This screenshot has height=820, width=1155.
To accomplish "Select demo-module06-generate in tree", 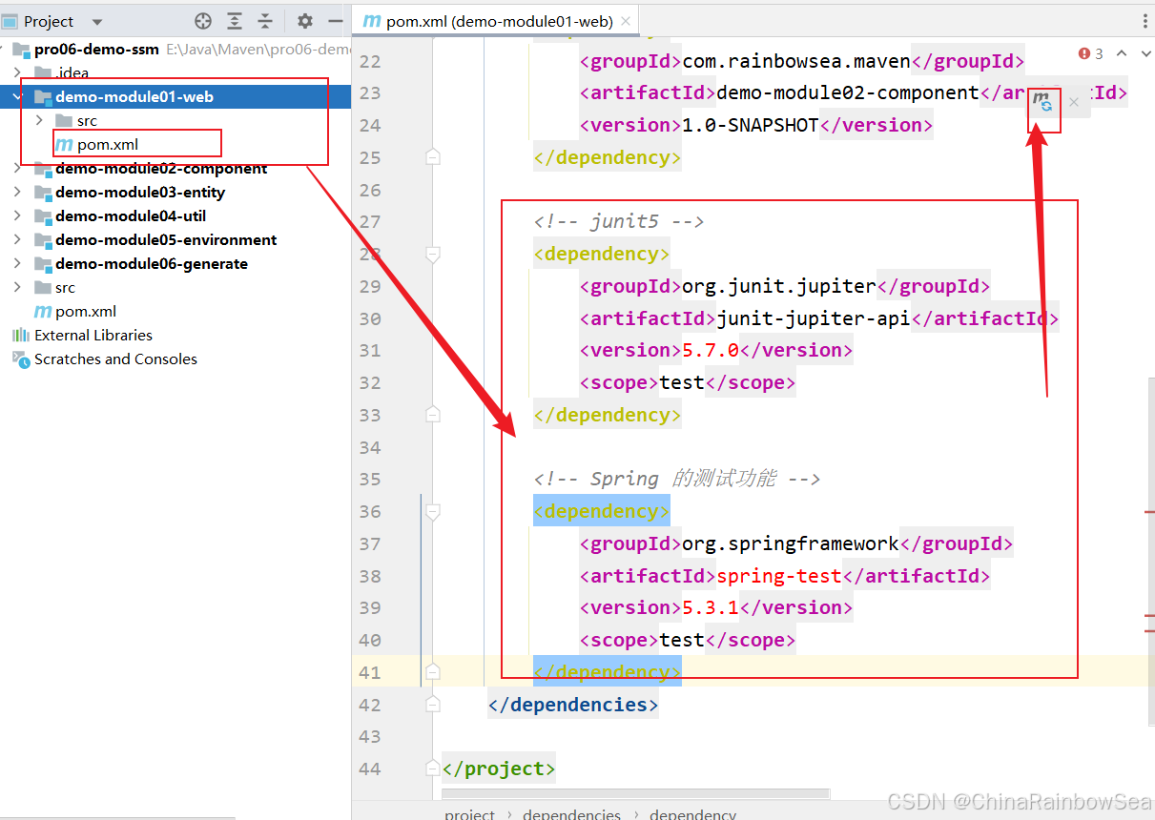I will coord(152,263).
